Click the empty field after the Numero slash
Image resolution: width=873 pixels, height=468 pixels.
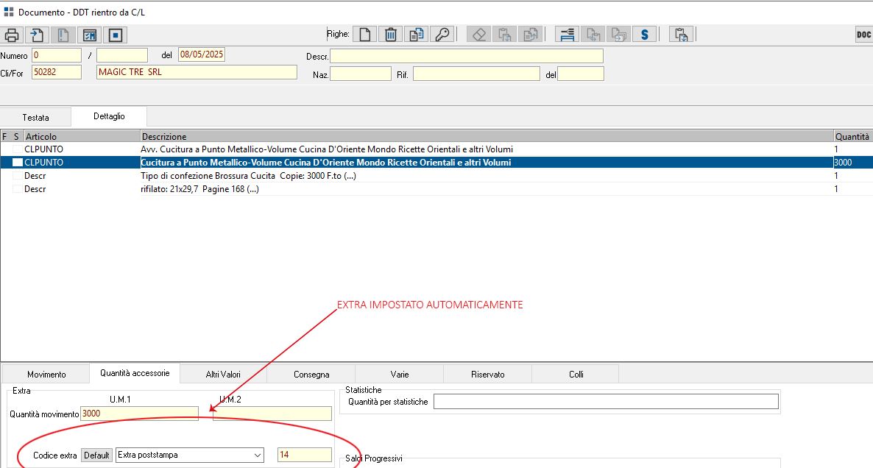[122, 55]
